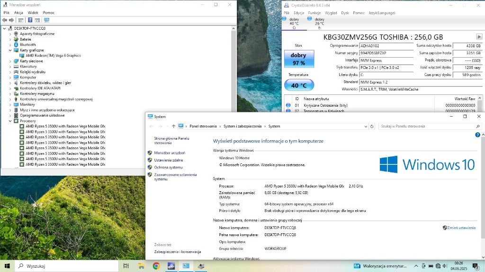Click the network globe icon in system tray

click(x=438, y=266)
